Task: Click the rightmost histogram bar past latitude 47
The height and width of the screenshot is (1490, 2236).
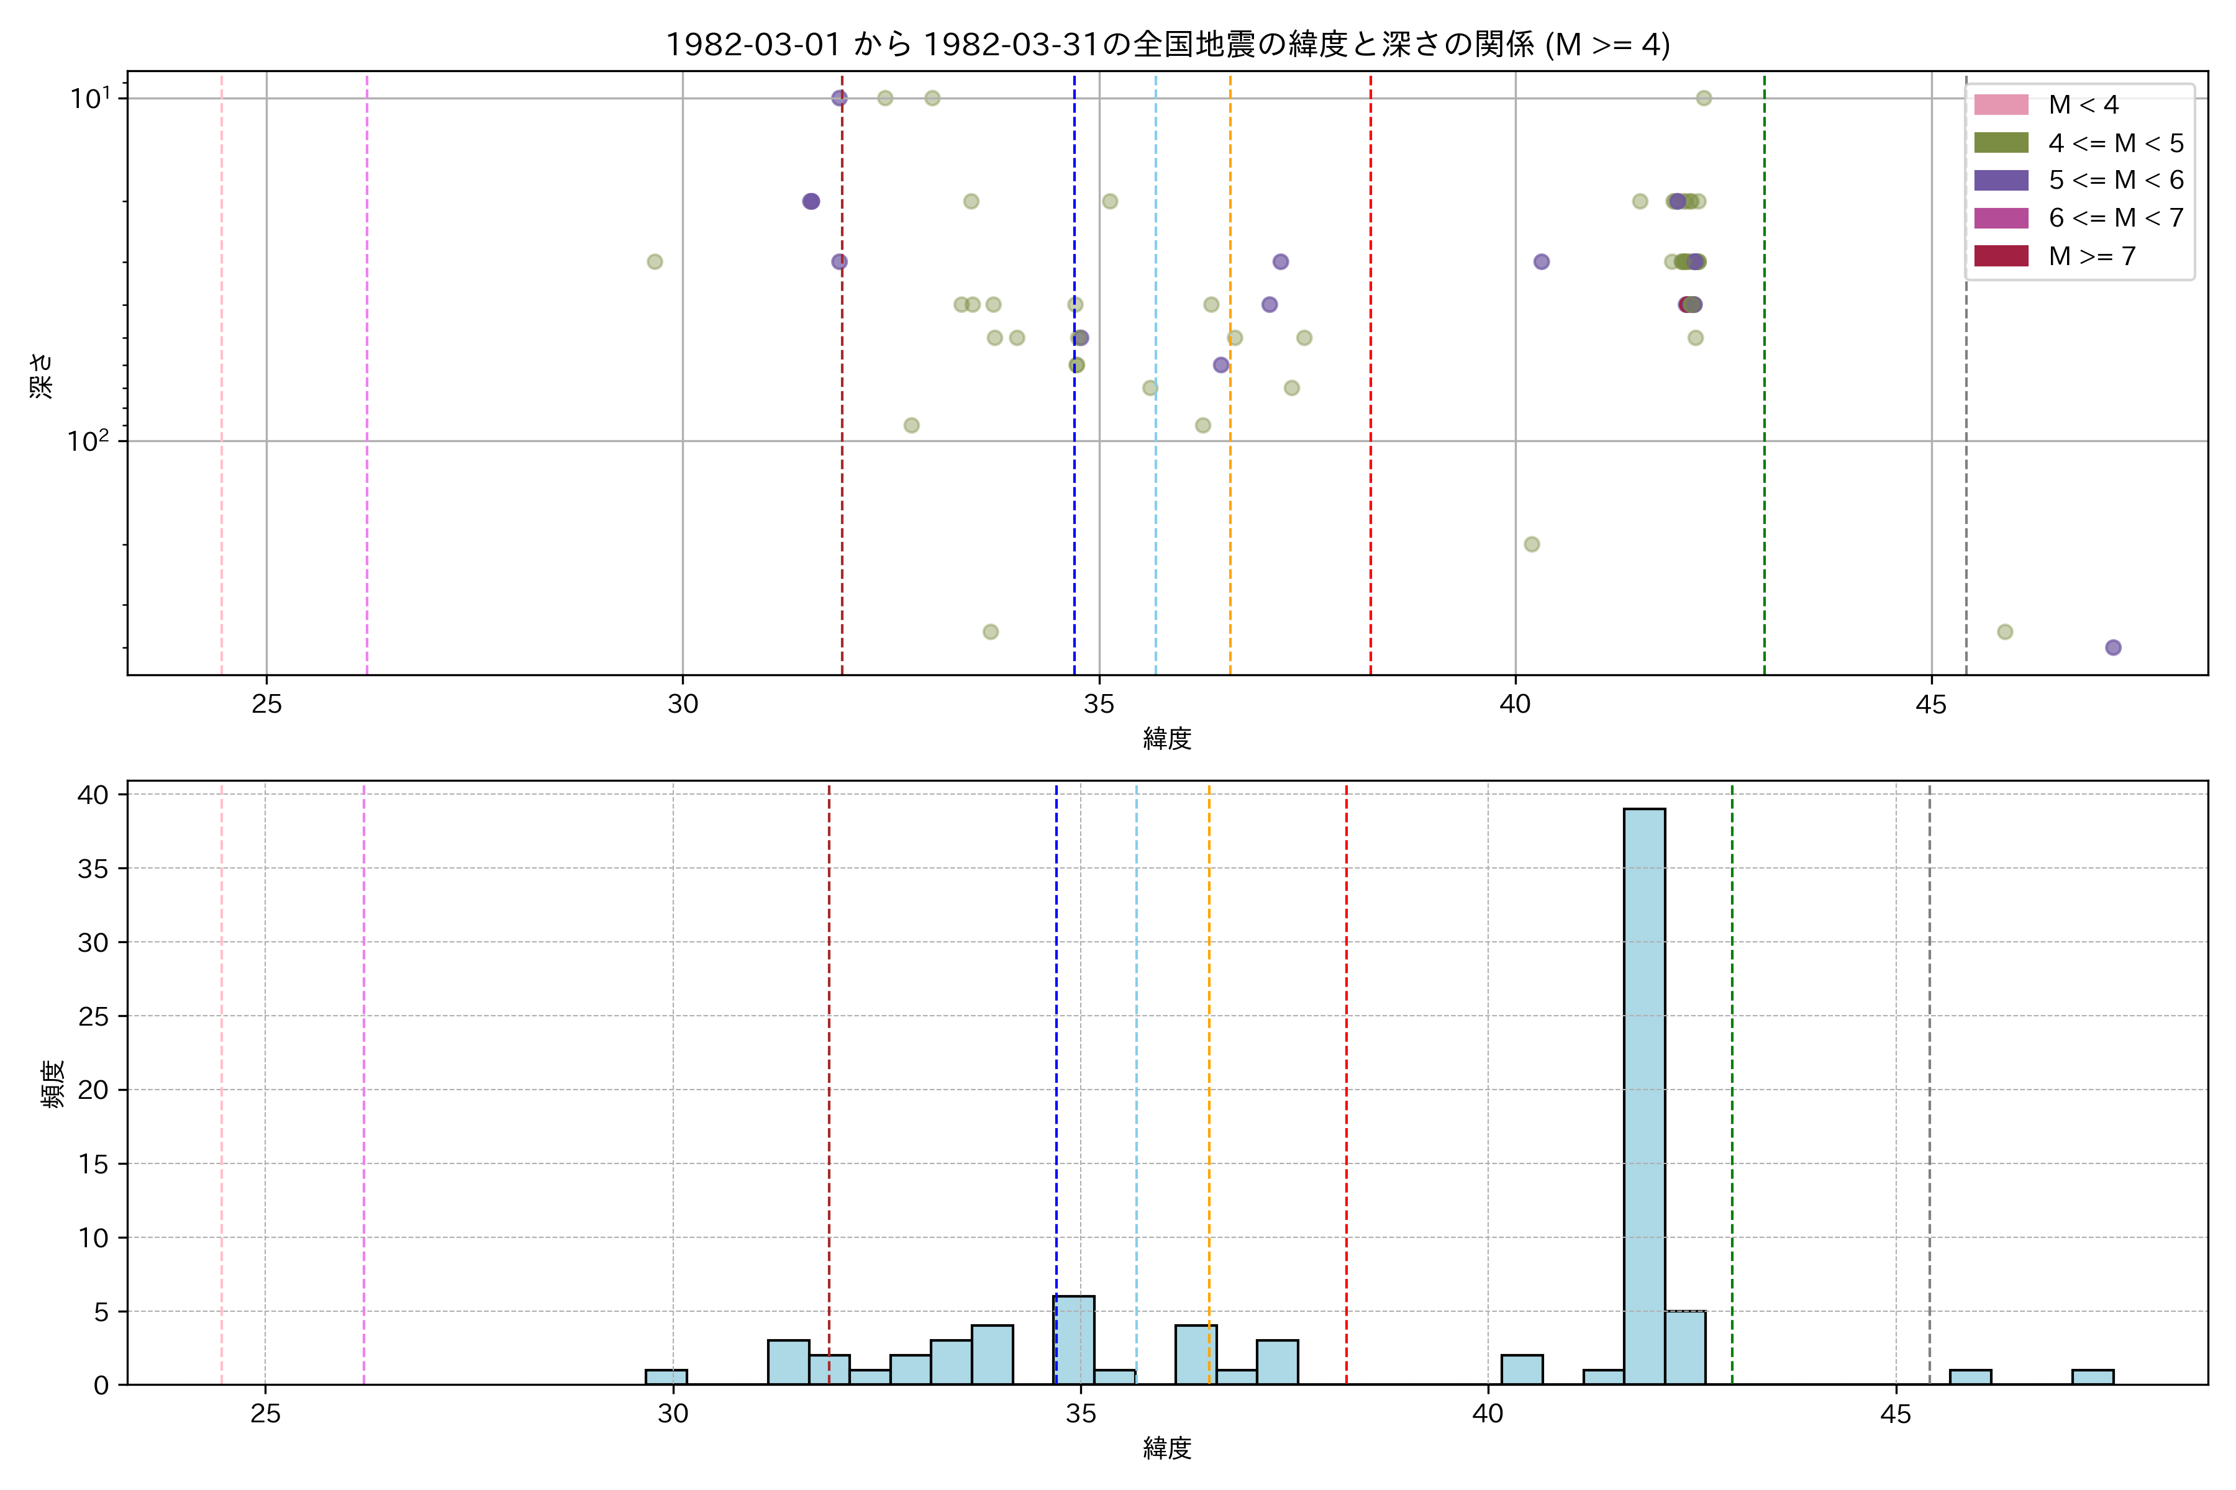Action: pyautogui.click(x=2093, y=1377)
